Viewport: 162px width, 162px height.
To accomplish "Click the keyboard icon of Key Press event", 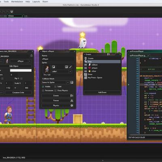I will [85, 78].
